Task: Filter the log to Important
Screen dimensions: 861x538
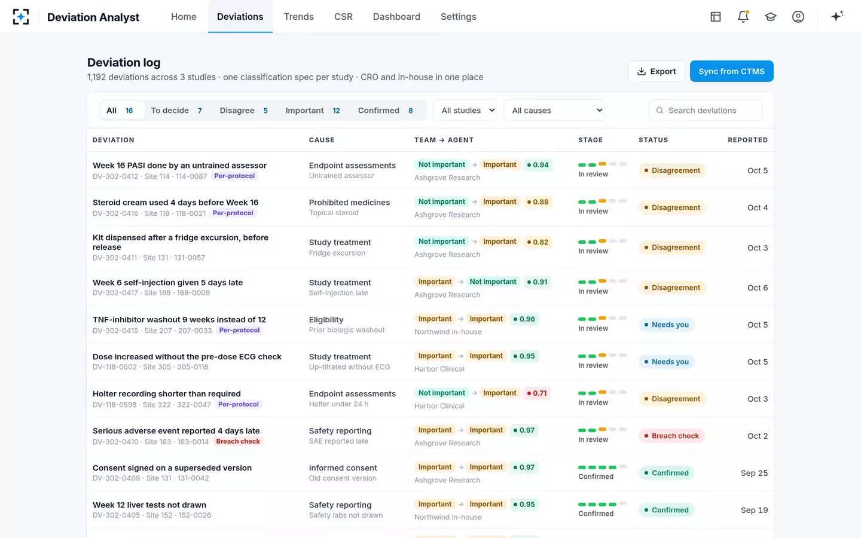Action: [x=313, y=111]
